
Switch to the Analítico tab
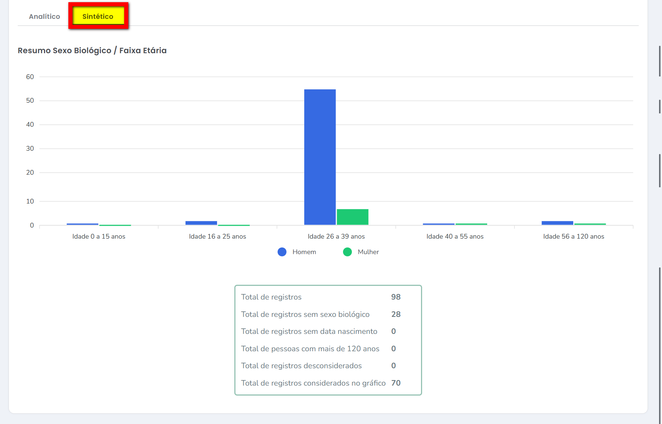coord(44,16)
